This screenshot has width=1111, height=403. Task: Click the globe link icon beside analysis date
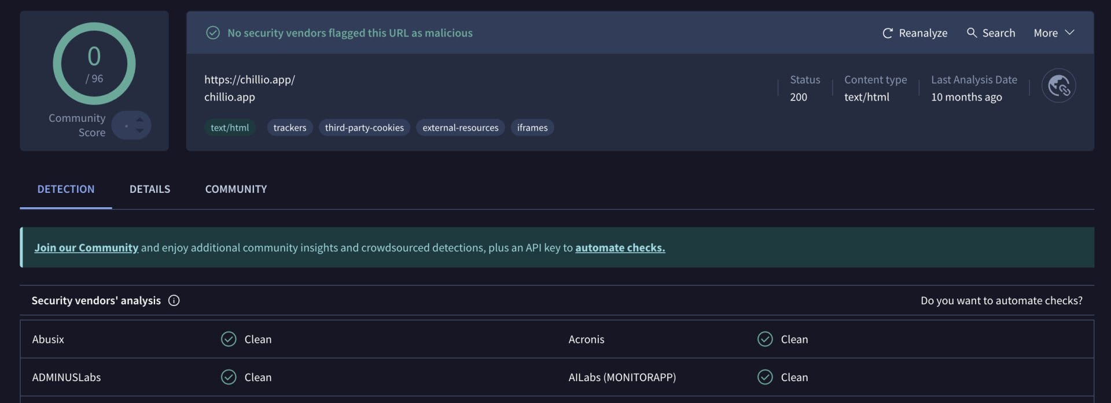coord(1058,85)
